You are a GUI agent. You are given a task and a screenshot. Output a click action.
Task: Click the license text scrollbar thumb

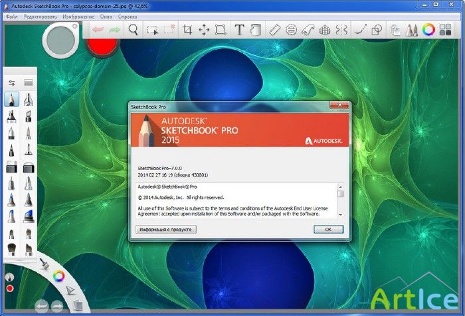[340, 194]
